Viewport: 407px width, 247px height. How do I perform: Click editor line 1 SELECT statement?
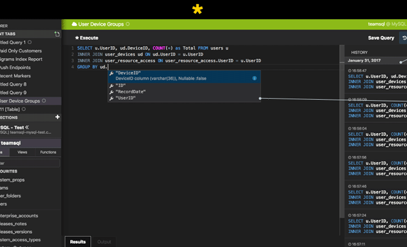point(153,48)
